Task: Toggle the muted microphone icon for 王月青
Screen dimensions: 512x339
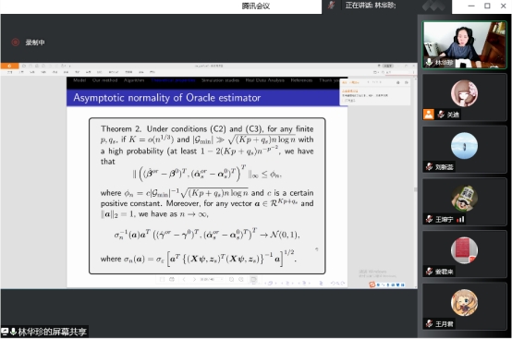Action: click(429, 323)
